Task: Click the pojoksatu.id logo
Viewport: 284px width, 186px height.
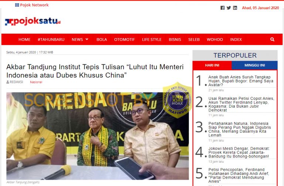Action: [33, 21]
